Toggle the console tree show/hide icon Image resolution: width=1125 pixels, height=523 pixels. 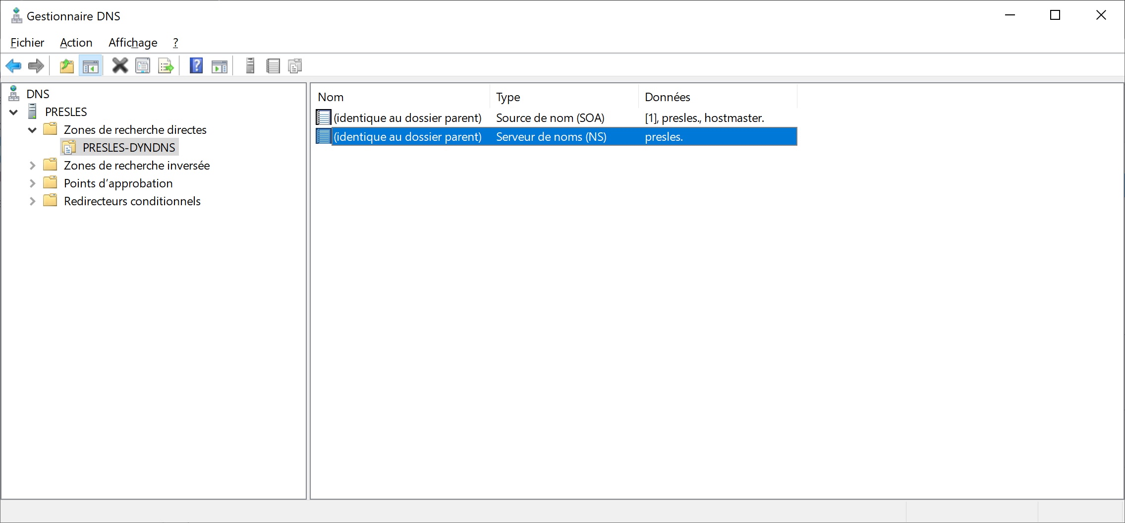point(91,65)
